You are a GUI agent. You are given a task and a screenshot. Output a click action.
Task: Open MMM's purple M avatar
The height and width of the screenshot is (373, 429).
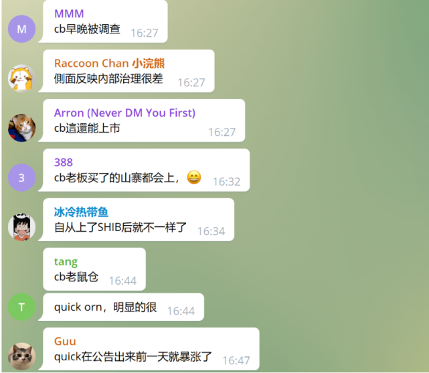click(21, 29)
